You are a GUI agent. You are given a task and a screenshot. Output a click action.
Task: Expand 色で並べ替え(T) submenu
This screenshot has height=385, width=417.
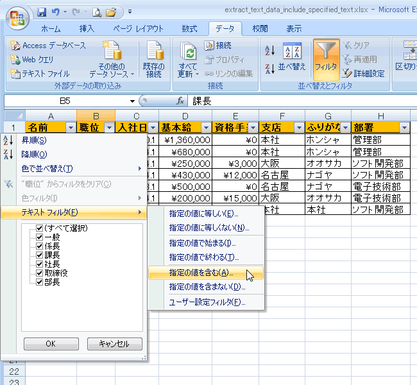click(x=74, y=168)
